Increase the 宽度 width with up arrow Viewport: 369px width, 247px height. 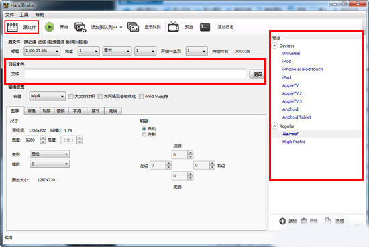pos(42,138)
